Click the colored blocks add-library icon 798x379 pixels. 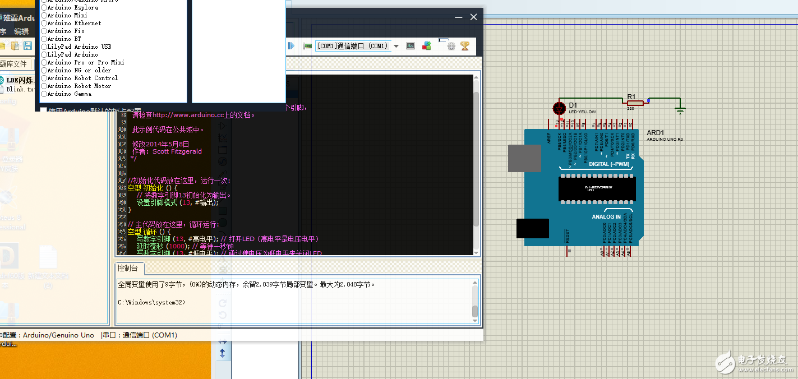click(x=427, y=46)
